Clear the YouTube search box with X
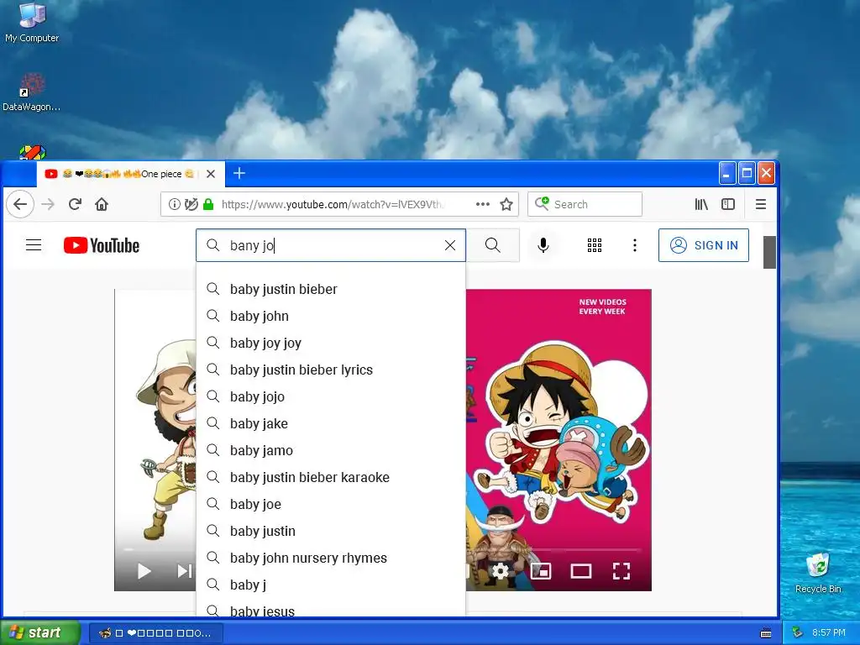 click(x=450, y=245)
